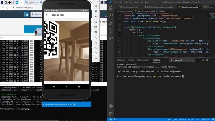Image resolution: width=215 pixels, height=121 pixels.
Task: Rotate the emulator right
Action: (96, 27)
